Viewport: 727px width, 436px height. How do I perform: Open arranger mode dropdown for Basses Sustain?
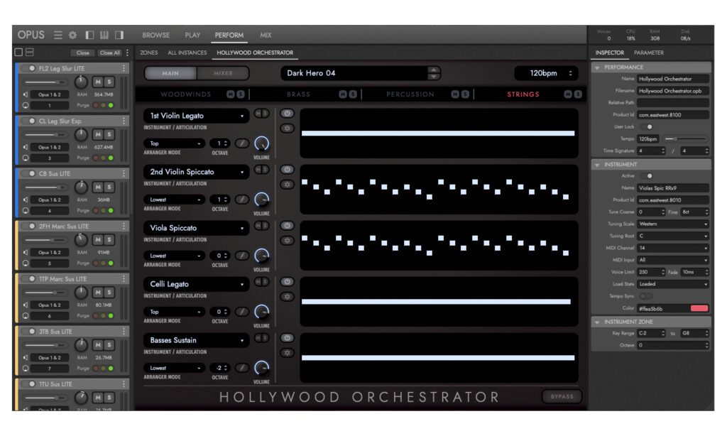[x=175, y=368]
